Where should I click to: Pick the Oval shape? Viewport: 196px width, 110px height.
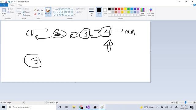point(60,9)
